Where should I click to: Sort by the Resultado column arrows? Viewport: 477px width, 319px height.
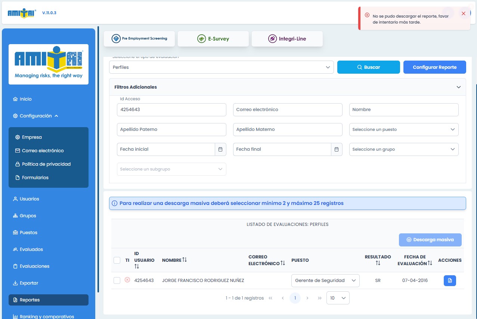pyautogui.click(x=378, y=263)
